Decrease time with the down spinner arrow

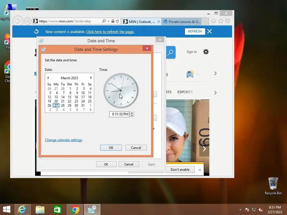tap(132, 116)
